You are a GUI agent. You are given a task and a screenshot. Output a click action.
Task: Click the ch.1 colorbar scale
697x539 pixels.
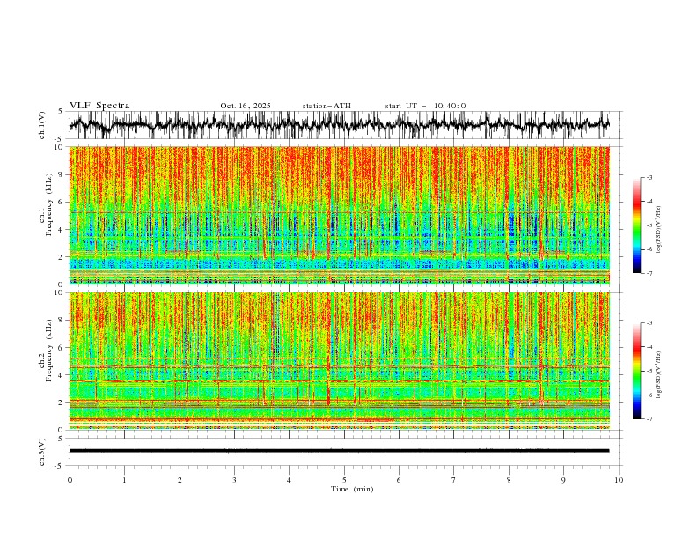coord(636,225)
